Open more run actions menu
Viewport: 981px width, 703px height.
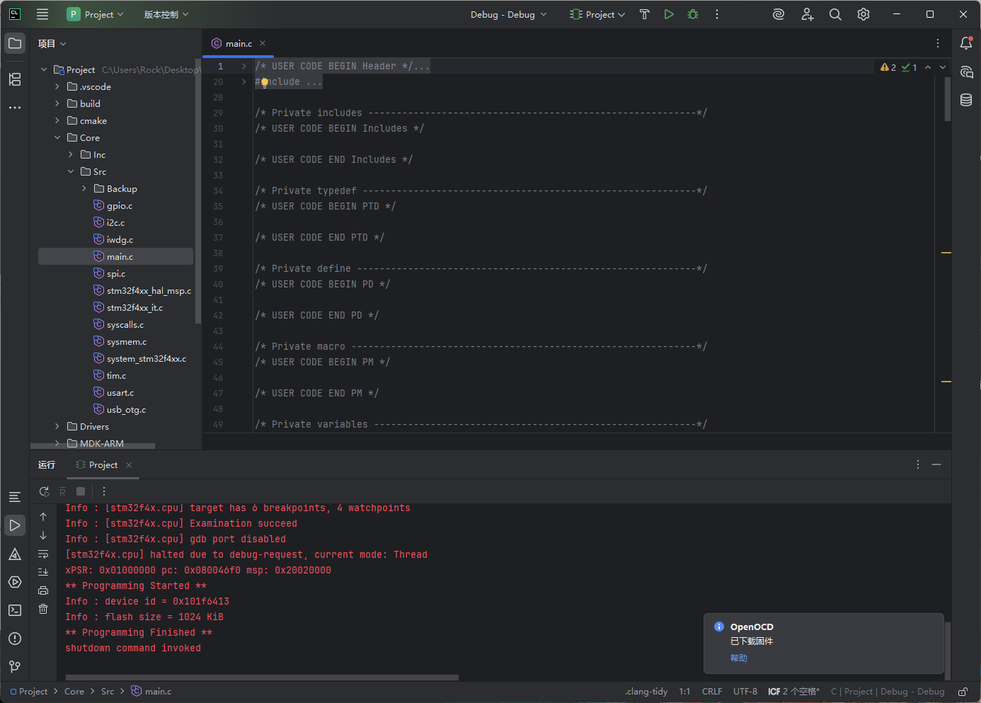[x=717, y=14]
